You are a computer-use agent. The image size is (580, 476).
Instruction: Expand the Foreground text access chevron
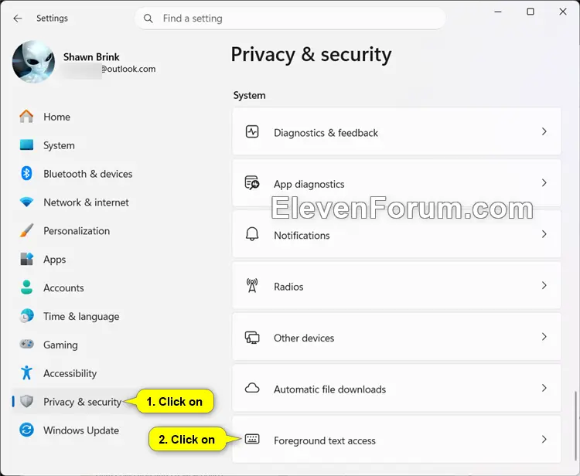544,440
